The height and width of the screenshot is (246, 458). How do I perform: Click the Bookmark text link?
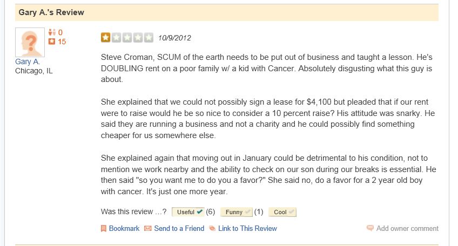coord(124,229)
